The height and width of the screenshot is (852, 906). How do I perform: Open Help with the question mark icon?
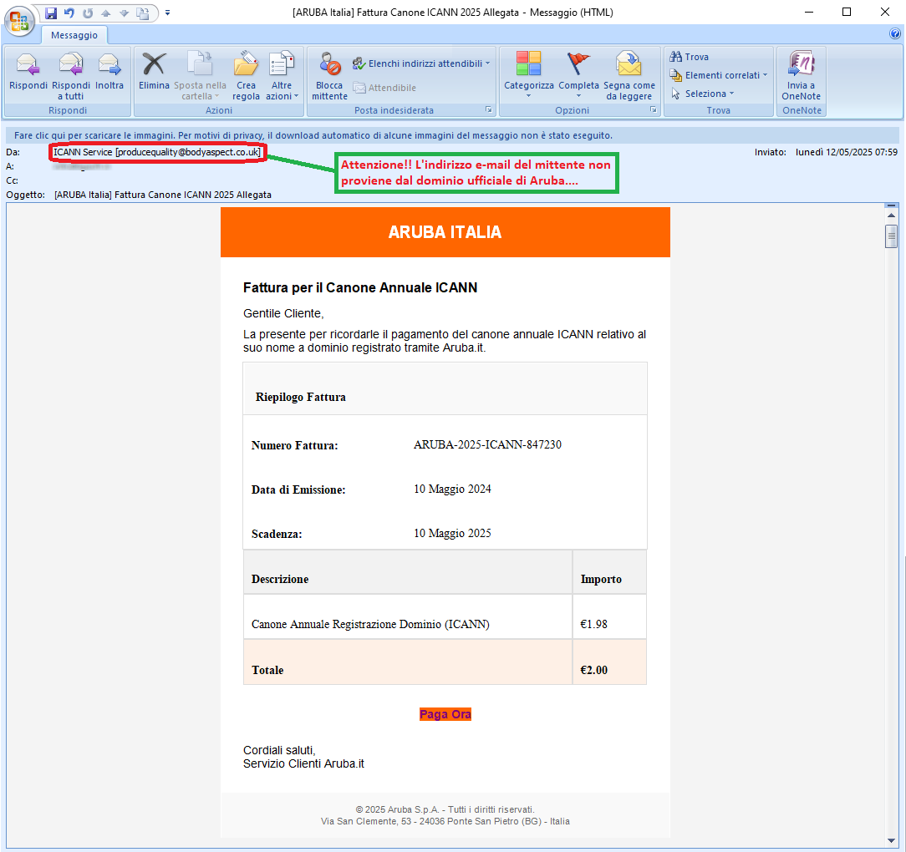(895, 33)
